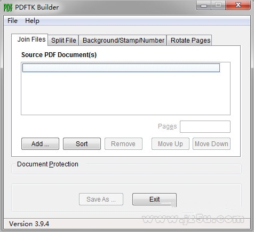Click the Sort button

click(82, 143)
